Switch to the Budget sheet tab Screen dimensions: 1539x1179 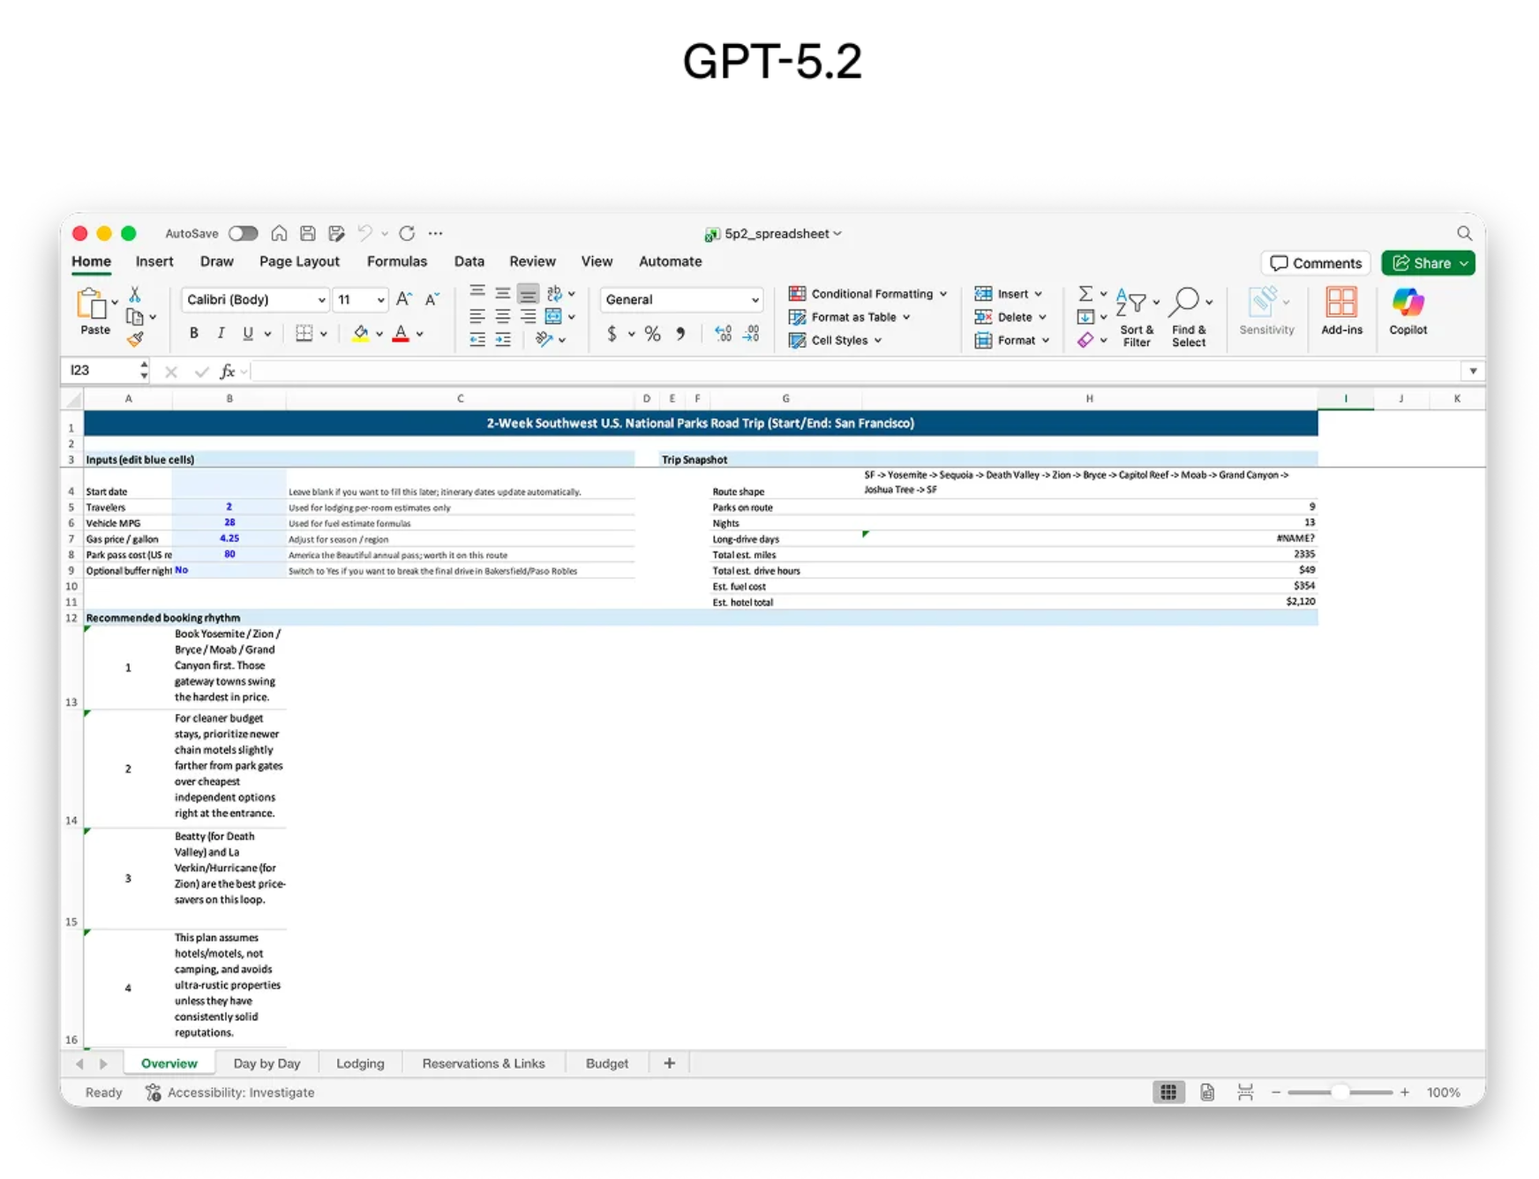coord(606,1063)
